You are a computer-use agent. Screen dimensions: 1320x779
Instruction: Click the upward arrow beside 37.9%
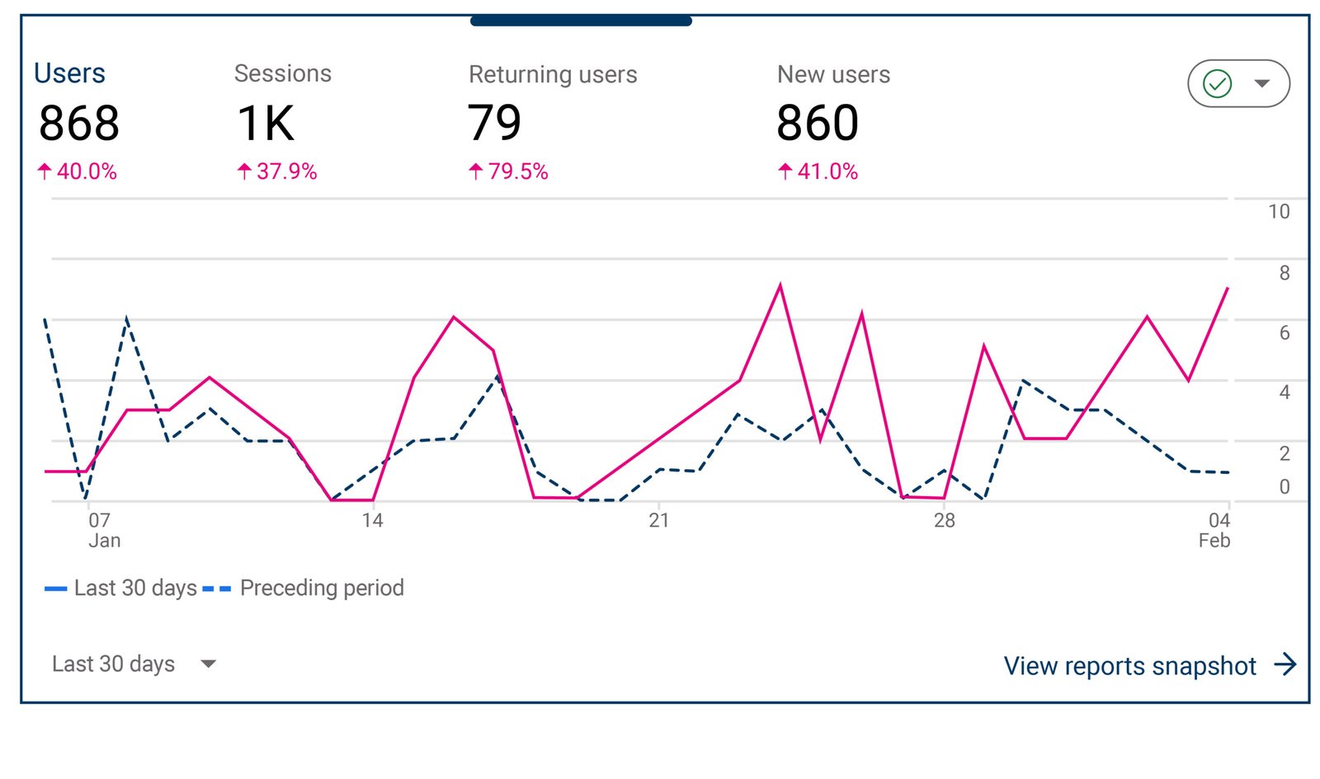point(243,171)
